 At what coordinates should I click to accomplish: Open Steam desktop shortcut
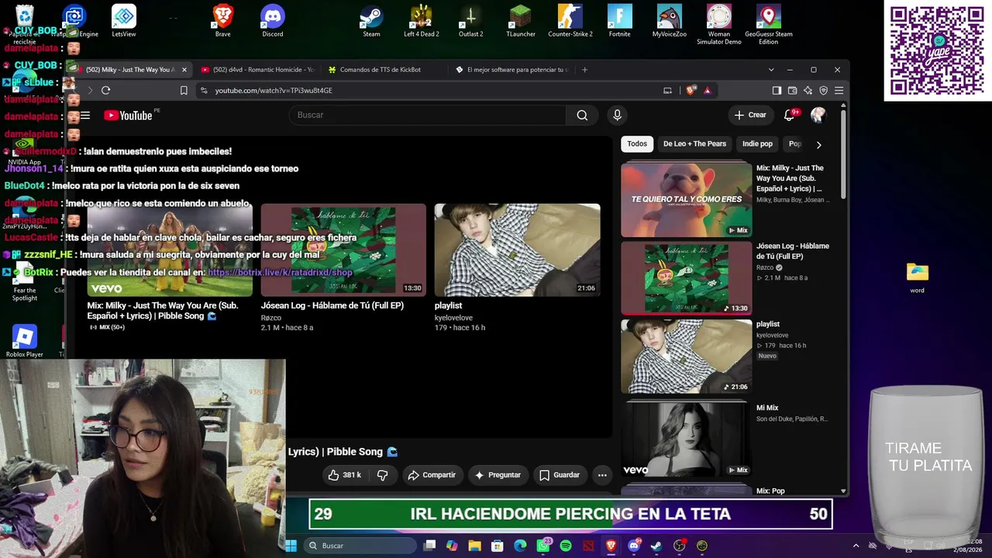[x=371, y=22]
